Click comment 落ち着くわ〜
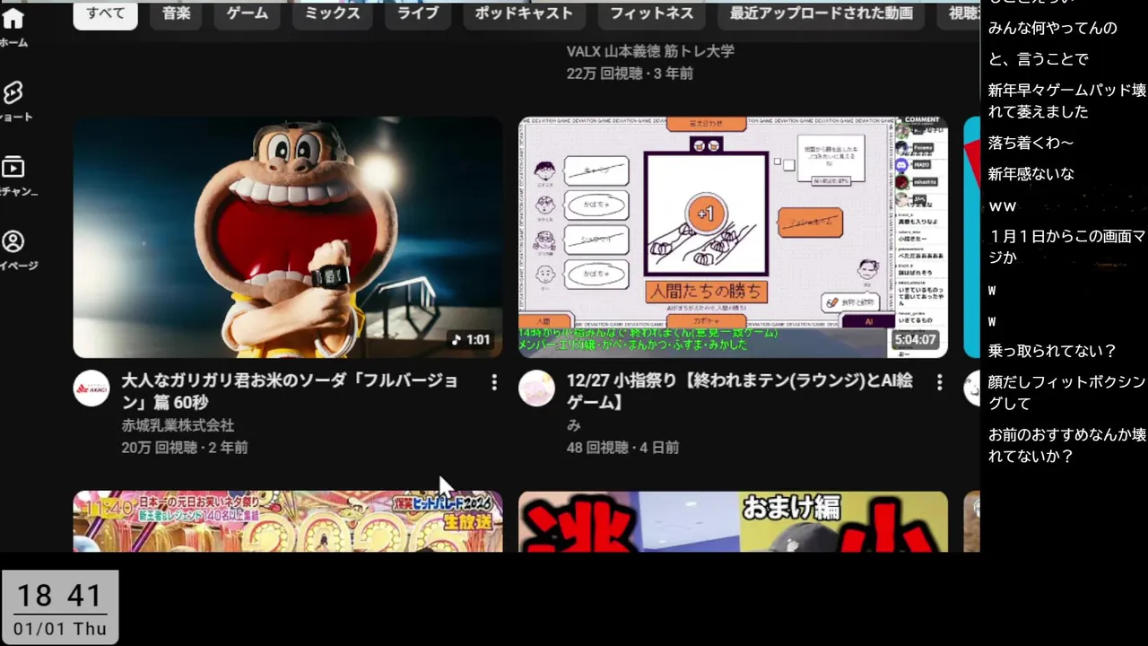This screenshot has width=1148, height=646. pos(1031,143)
